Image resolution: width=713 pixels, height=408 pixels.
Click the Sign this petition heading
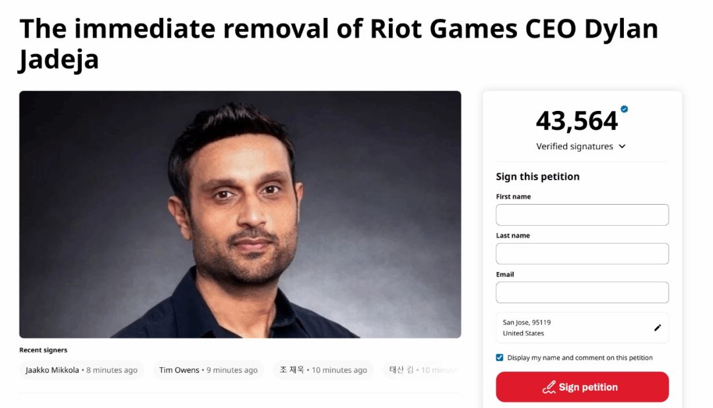tap(537, 176)
